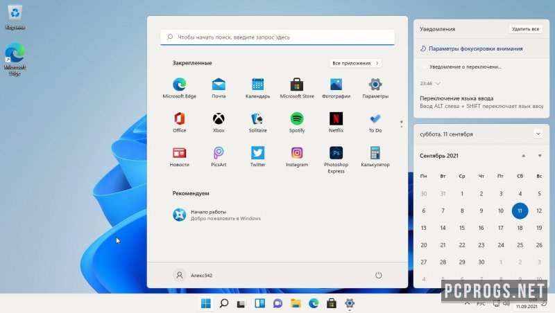Open Все приложения list
Viewport: 555px width, 313px height.
[355, 63]
